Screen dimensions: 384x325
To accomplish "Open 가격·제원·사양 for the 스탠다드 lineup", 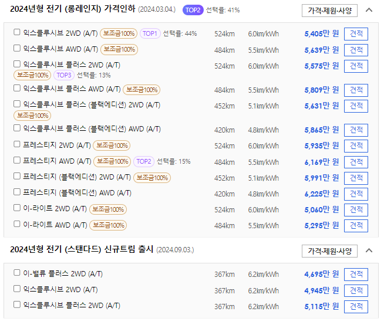I will pyautogui.click(x=329, y=251).
